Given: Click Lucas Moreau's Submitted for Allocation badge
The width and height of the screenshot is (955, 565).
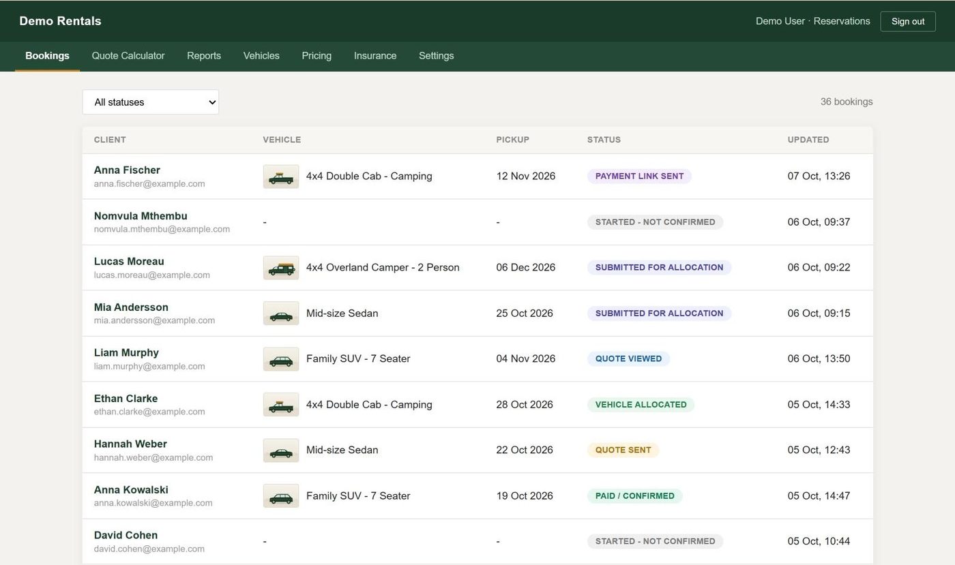Looking at the screenshot, I should [659, 267].
